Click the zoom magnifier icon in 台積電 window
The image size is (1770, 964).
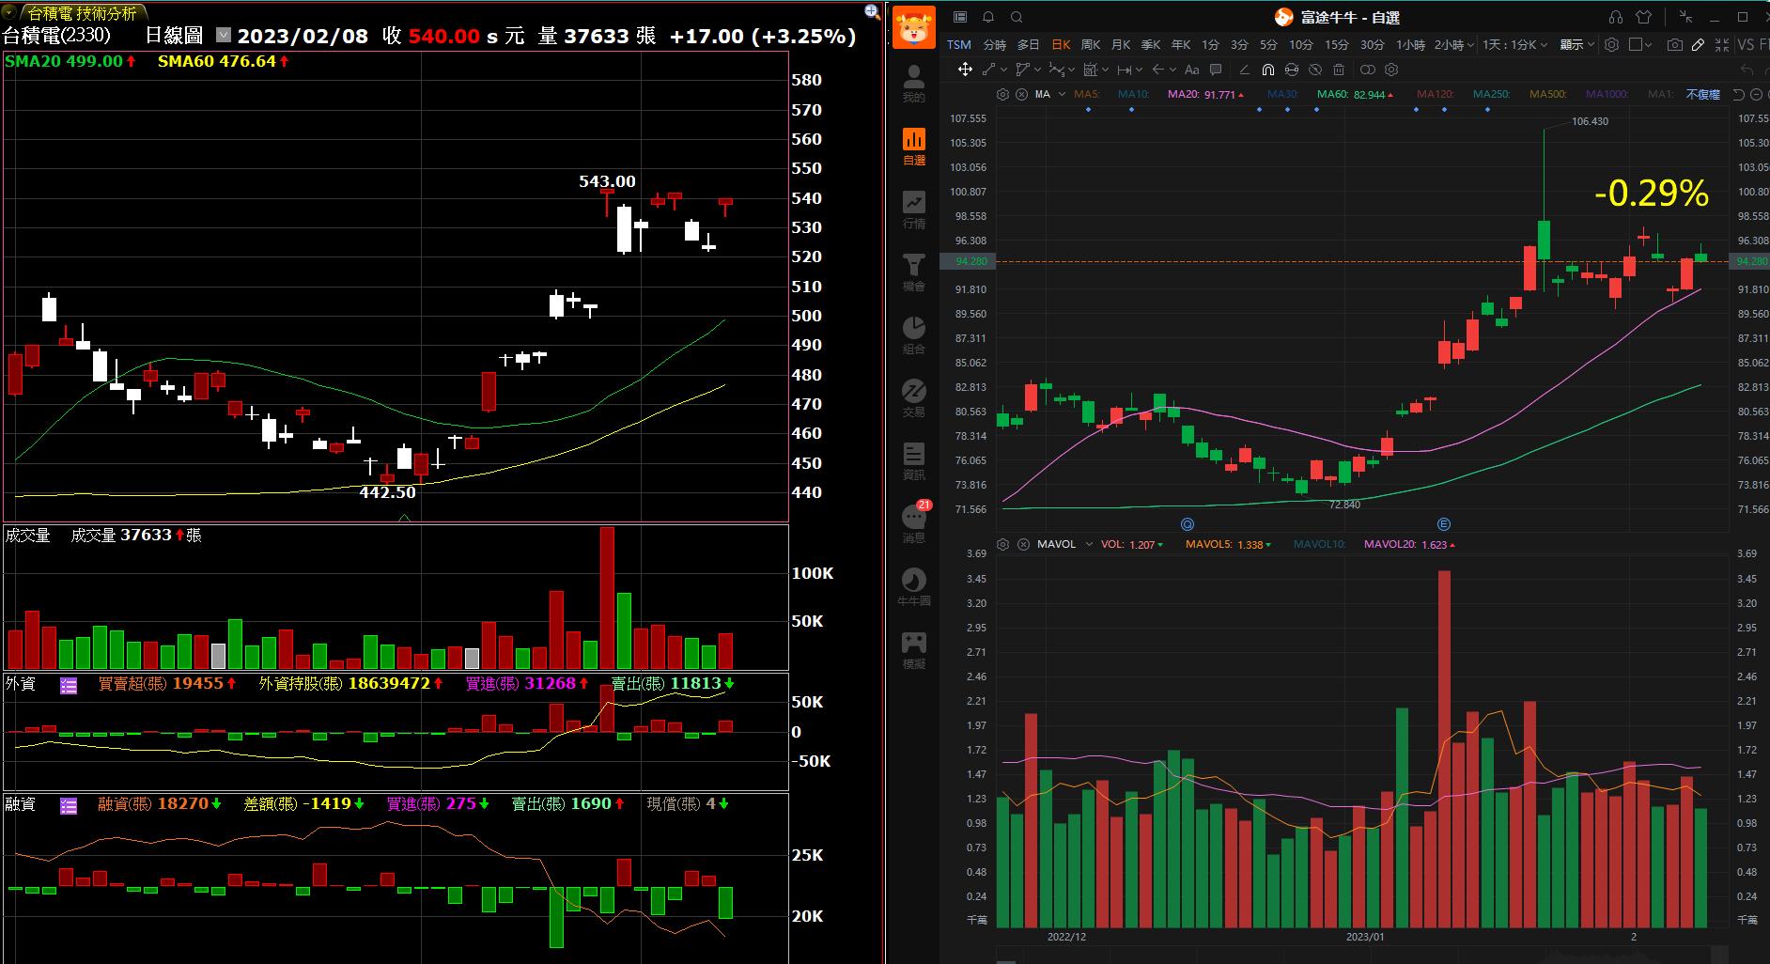872,11
